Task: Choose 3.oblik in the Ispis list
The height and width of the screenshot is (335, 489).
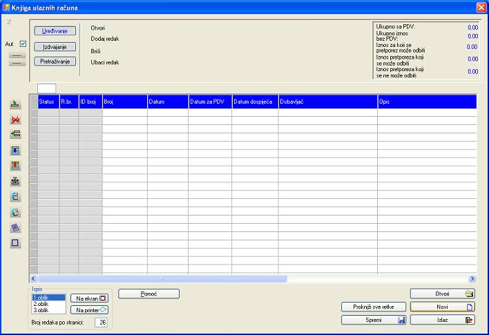Action: pyautogui.click(x=48, y=310)
